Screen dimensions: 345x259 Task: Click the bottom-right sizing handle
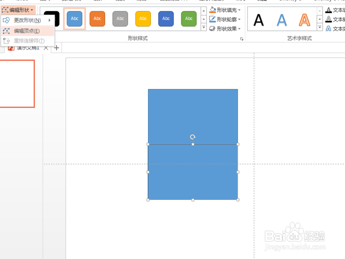point(238,200)
